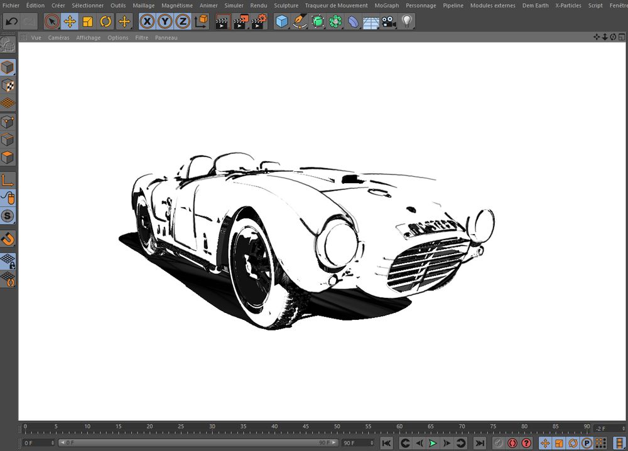This screenshot has height=451, width=628.
Task: Open the viewport Filtre menu
Action: click(x=141, y=38)
